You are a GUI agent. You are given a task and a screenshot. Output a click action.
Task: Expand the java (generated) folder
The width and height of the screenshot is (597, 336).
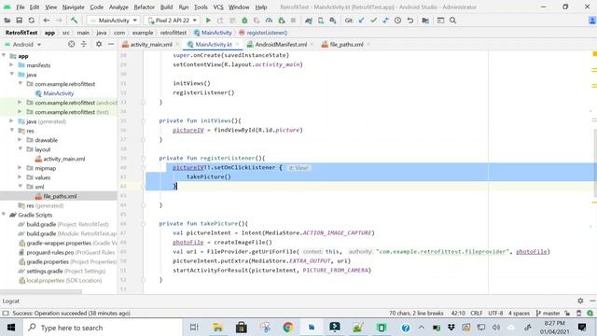[x=11, y=121]
